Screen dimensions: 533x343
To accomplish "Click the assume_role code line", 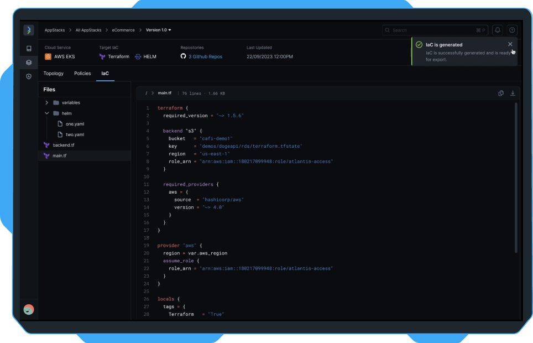I will 181,261.
